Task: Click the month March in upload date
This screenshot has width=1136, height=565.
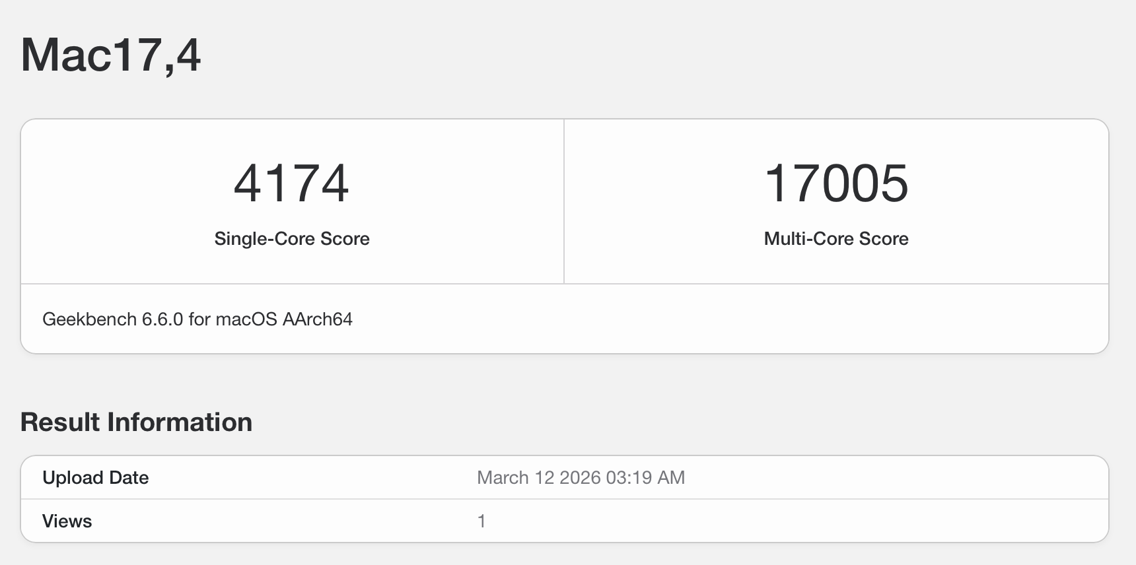Action: pyautogui.click(x=503, y=478)
